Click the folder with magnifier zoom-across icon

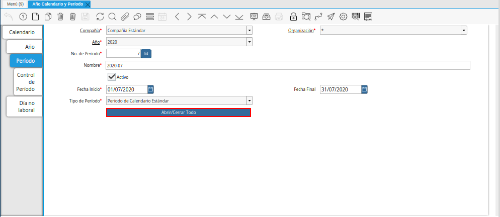click(306, 17)
